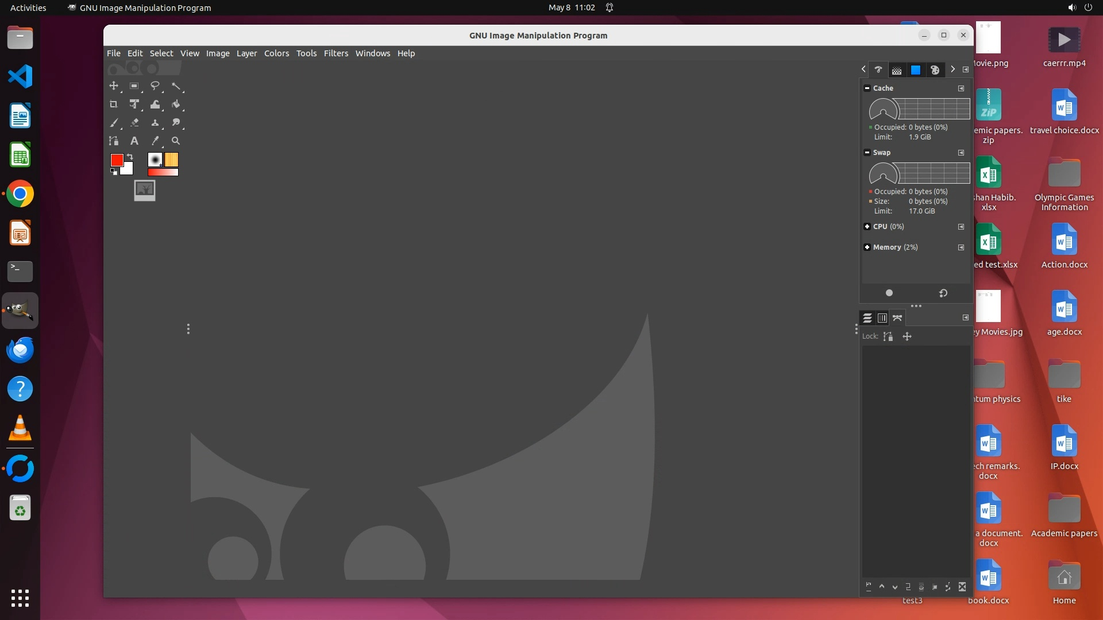Image resolution: width=1103 pixels, height=620 pixels.
Task: Select the Color Picker eyedropper tool
Action: (155, 141)
